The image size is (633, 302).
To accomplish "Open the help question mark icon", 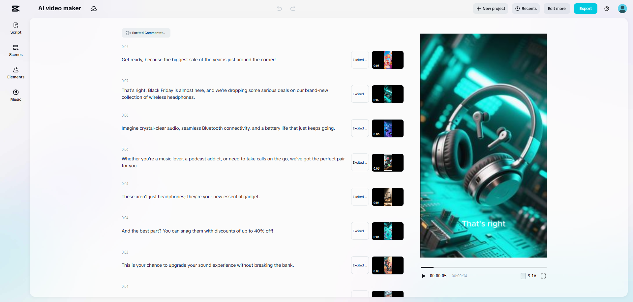I will point(607,9).
